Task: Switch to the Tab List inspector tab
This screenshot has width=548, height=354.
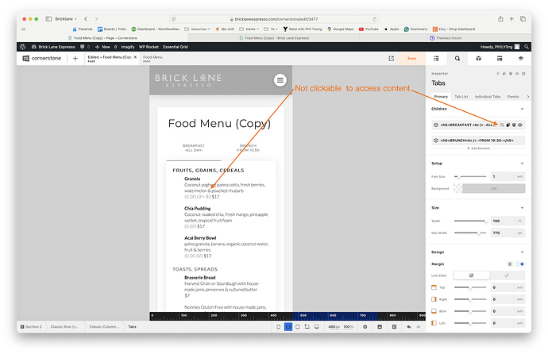Action: [461, 97]
